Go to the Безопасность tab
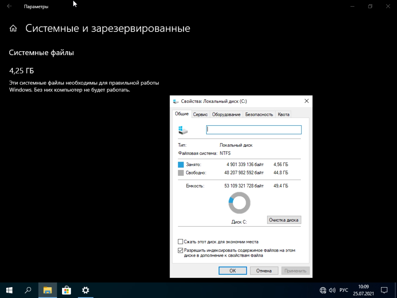The image size is (397, 298). pos(259,114)
